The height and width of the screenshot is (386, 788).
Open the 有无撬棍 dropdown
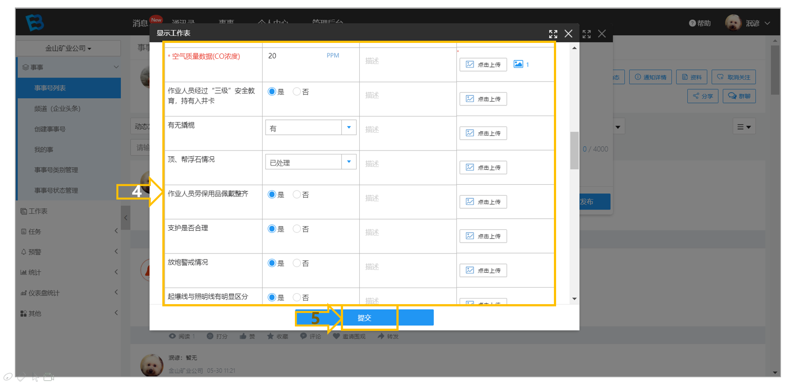click(311, 128)
